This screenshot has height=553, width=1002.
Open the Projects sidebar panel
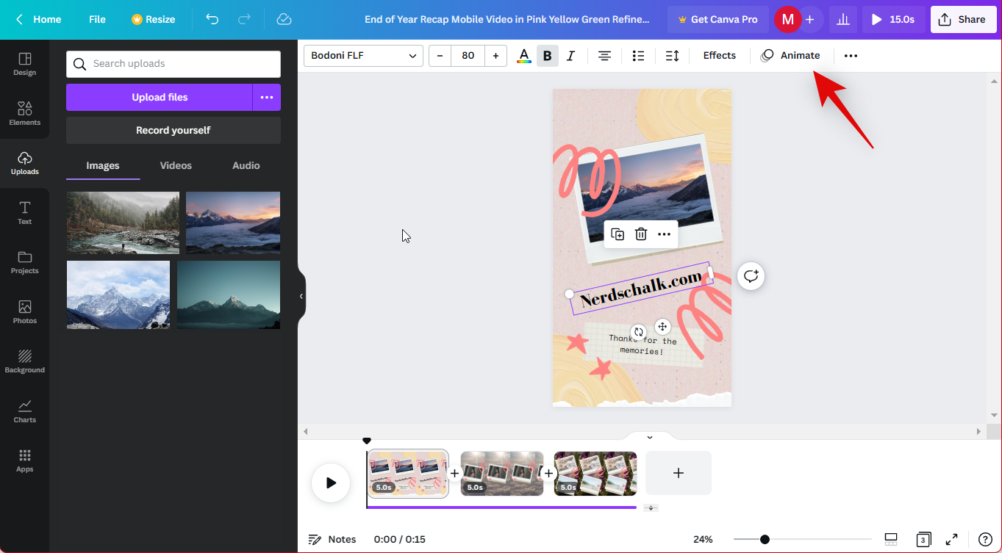point(24,262)
